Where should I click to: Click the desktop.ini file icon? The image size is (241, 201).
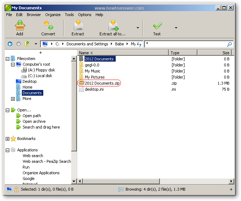81,89
